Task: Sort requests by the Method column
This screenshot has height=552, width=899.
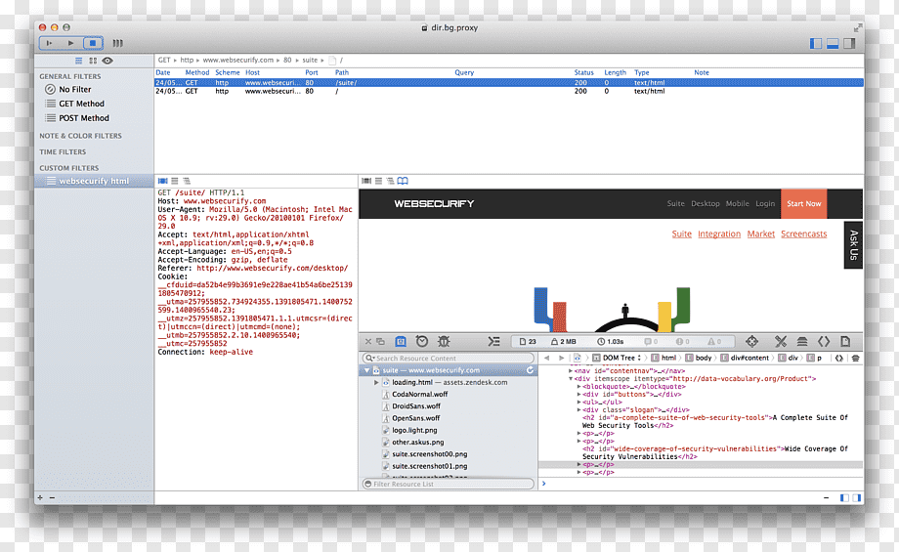Action: [x=196, y=73]
